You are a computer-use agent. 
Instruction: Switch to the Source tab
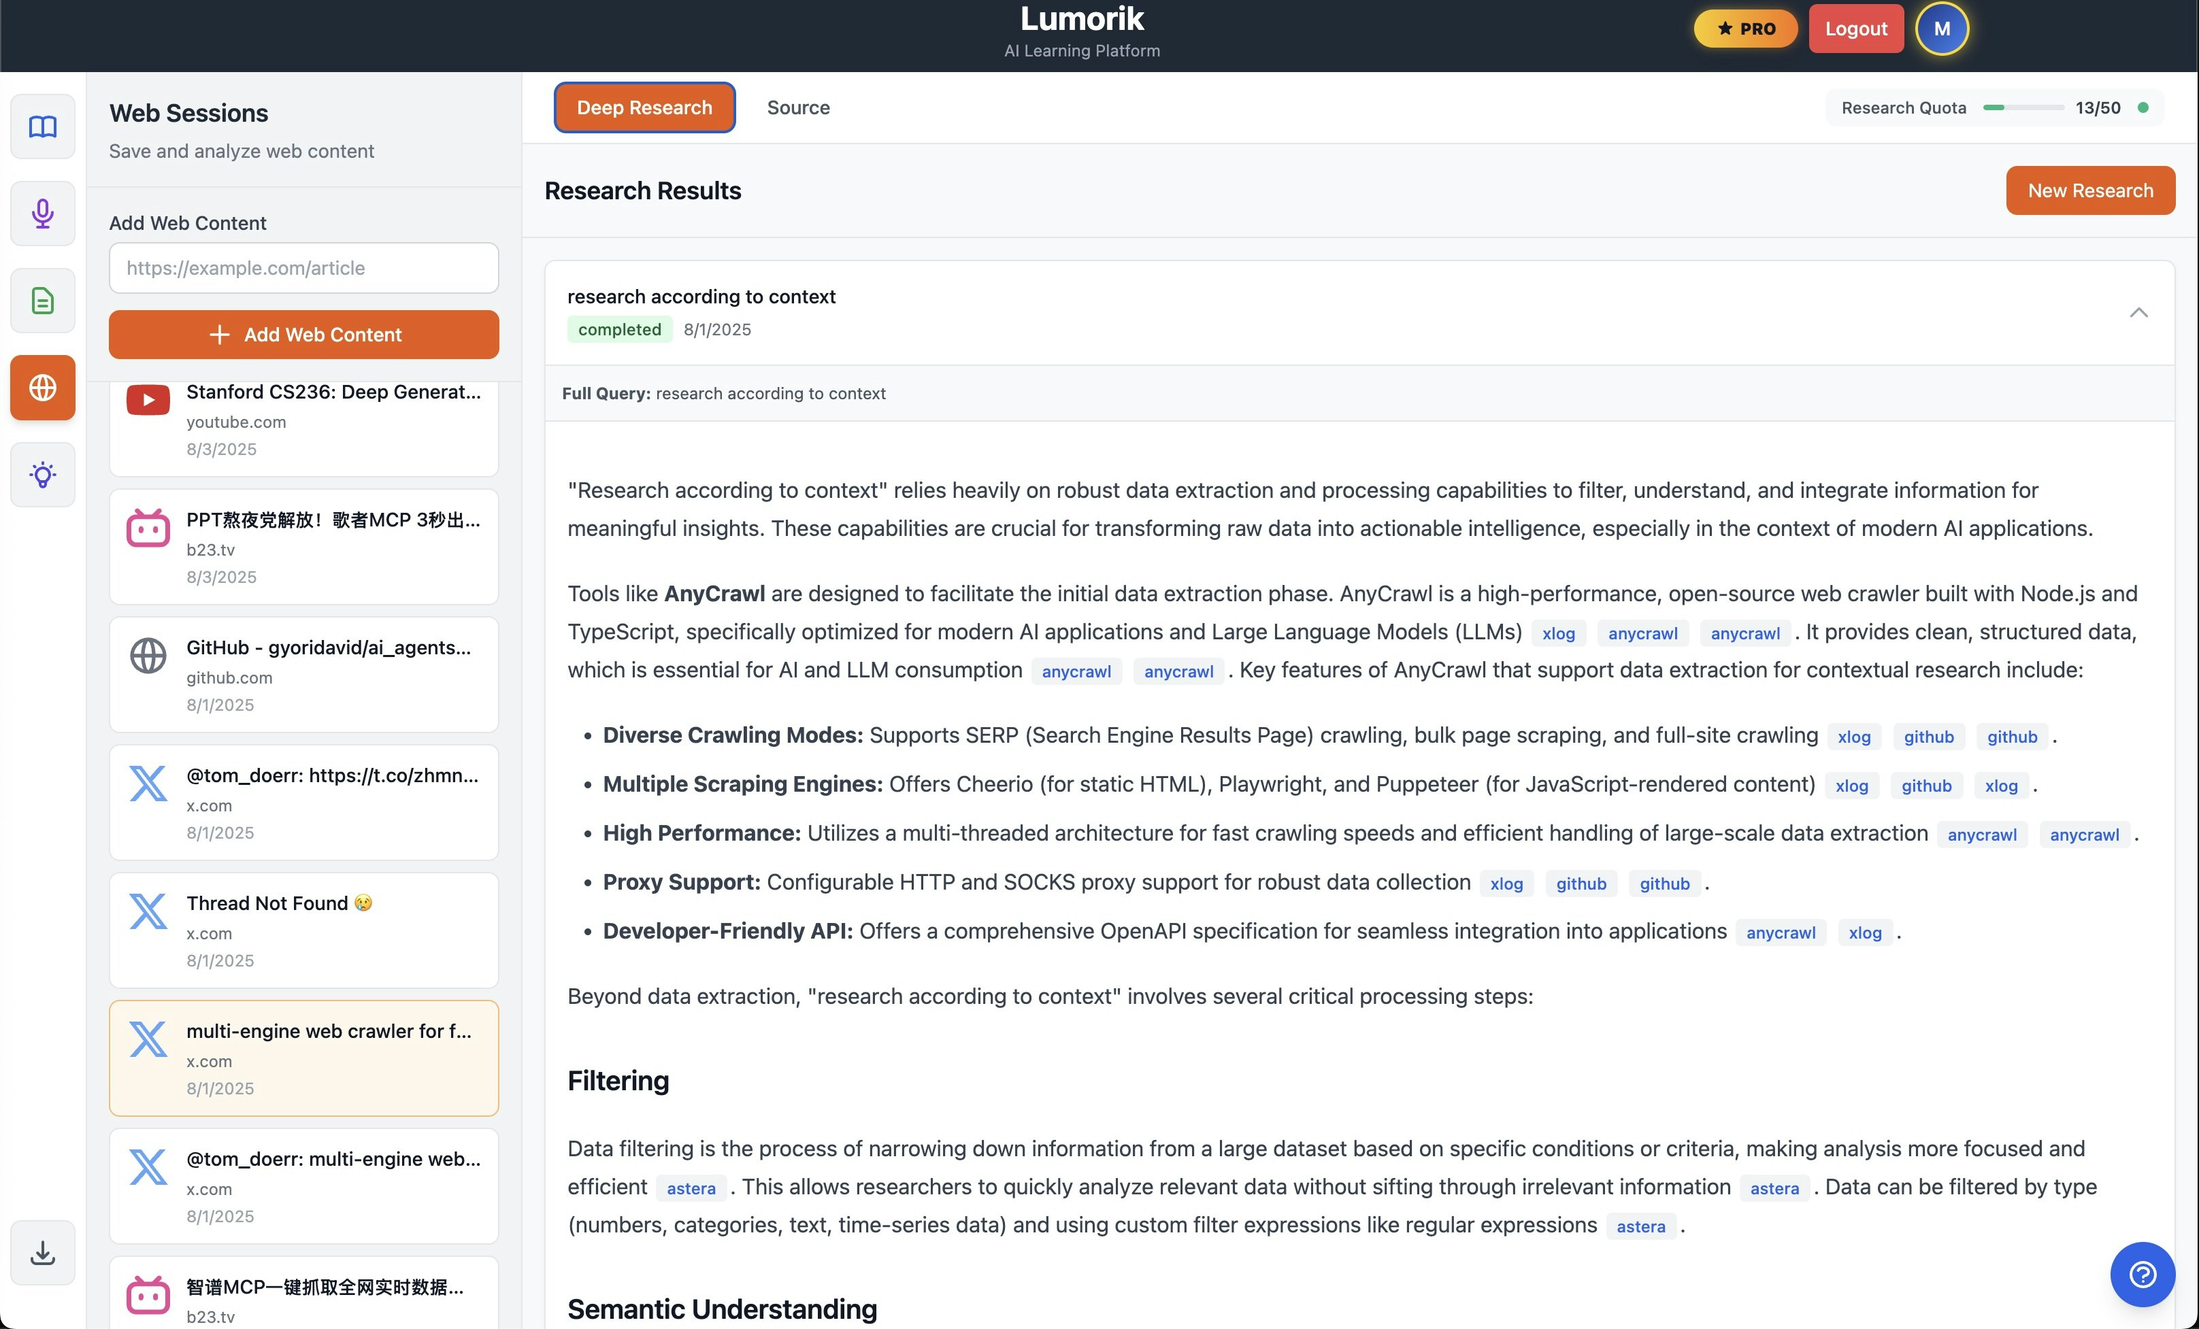click(x=798, y=107)
